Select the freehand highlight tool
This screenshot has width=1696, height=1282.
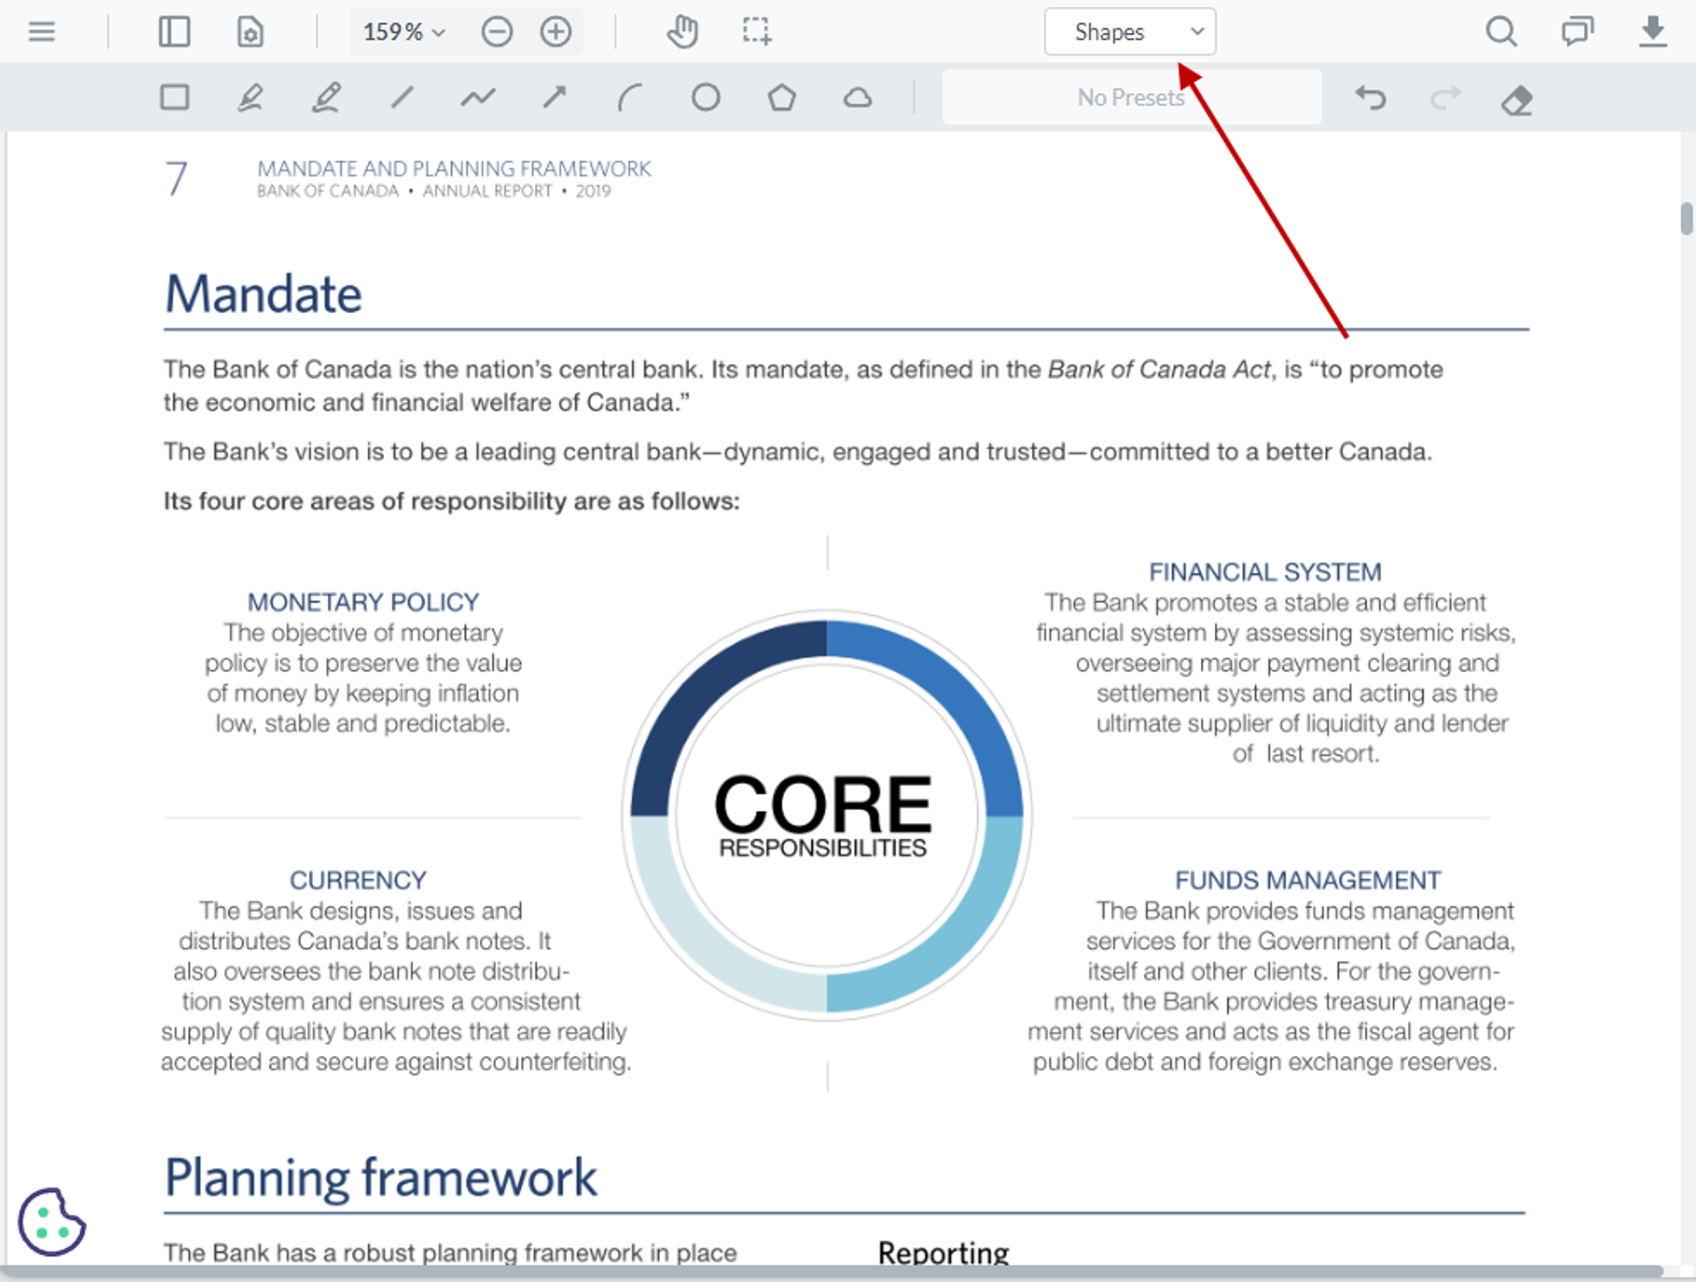click(326, 98)
